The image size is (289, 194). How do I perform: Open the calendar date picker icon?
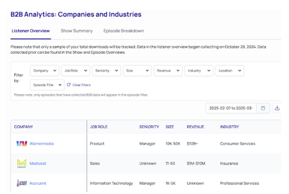pos(263,108)
